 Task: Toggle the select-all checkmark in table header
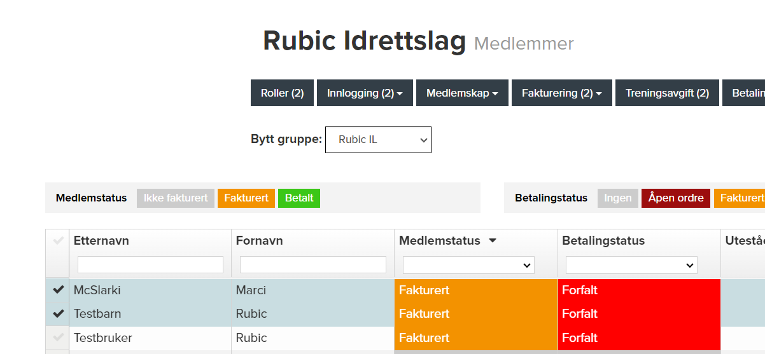click(59, 241)
